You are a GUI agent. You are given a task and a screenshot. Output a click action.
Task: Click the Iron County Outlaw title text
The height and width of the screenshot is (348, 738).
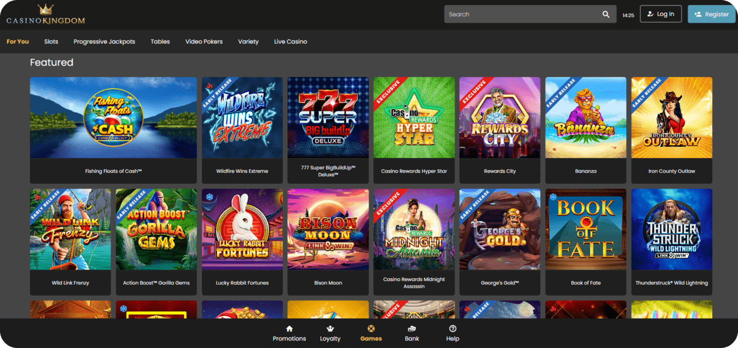click(x=672, y=171)
